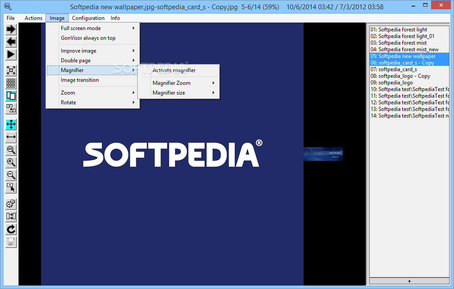Select the fit width horizontal arrow icon

[x=11, y=137]
